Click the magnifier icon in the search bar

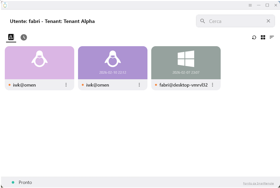point(202,21)
